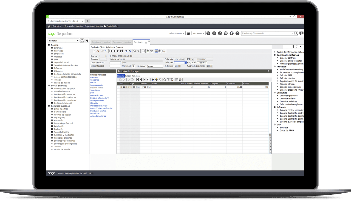Open the consulta search box dropdown arrow

coord(292,33)
